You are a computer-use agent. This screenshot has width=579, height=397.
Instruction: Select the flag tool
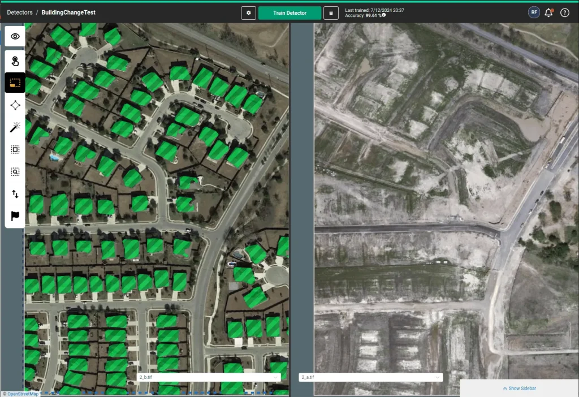coord(15,216)
